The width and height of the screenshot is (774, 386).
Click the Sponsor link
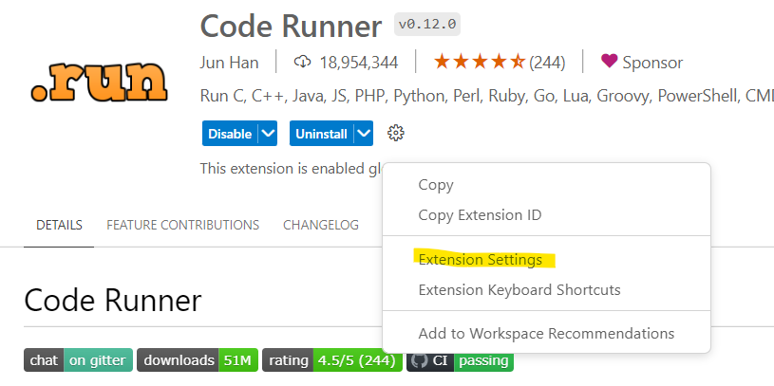click(x=652, y=63)
